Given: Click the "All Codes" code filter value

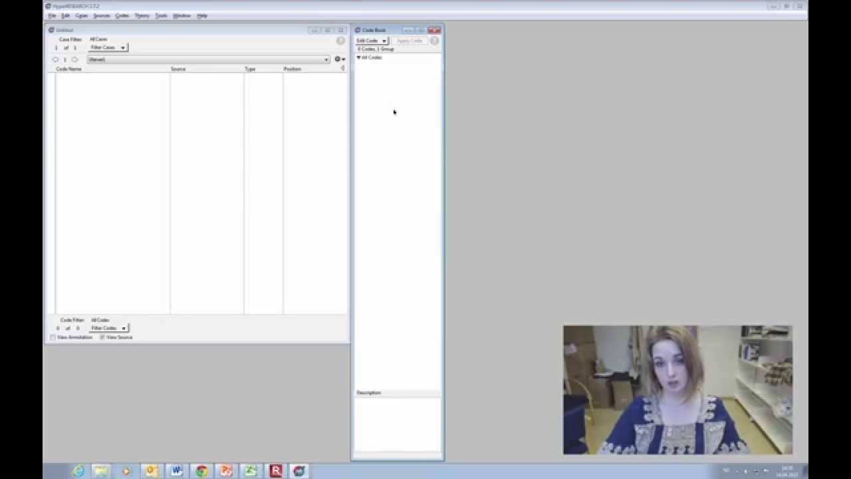Looking at the screenshot, I should pos(100,320).
